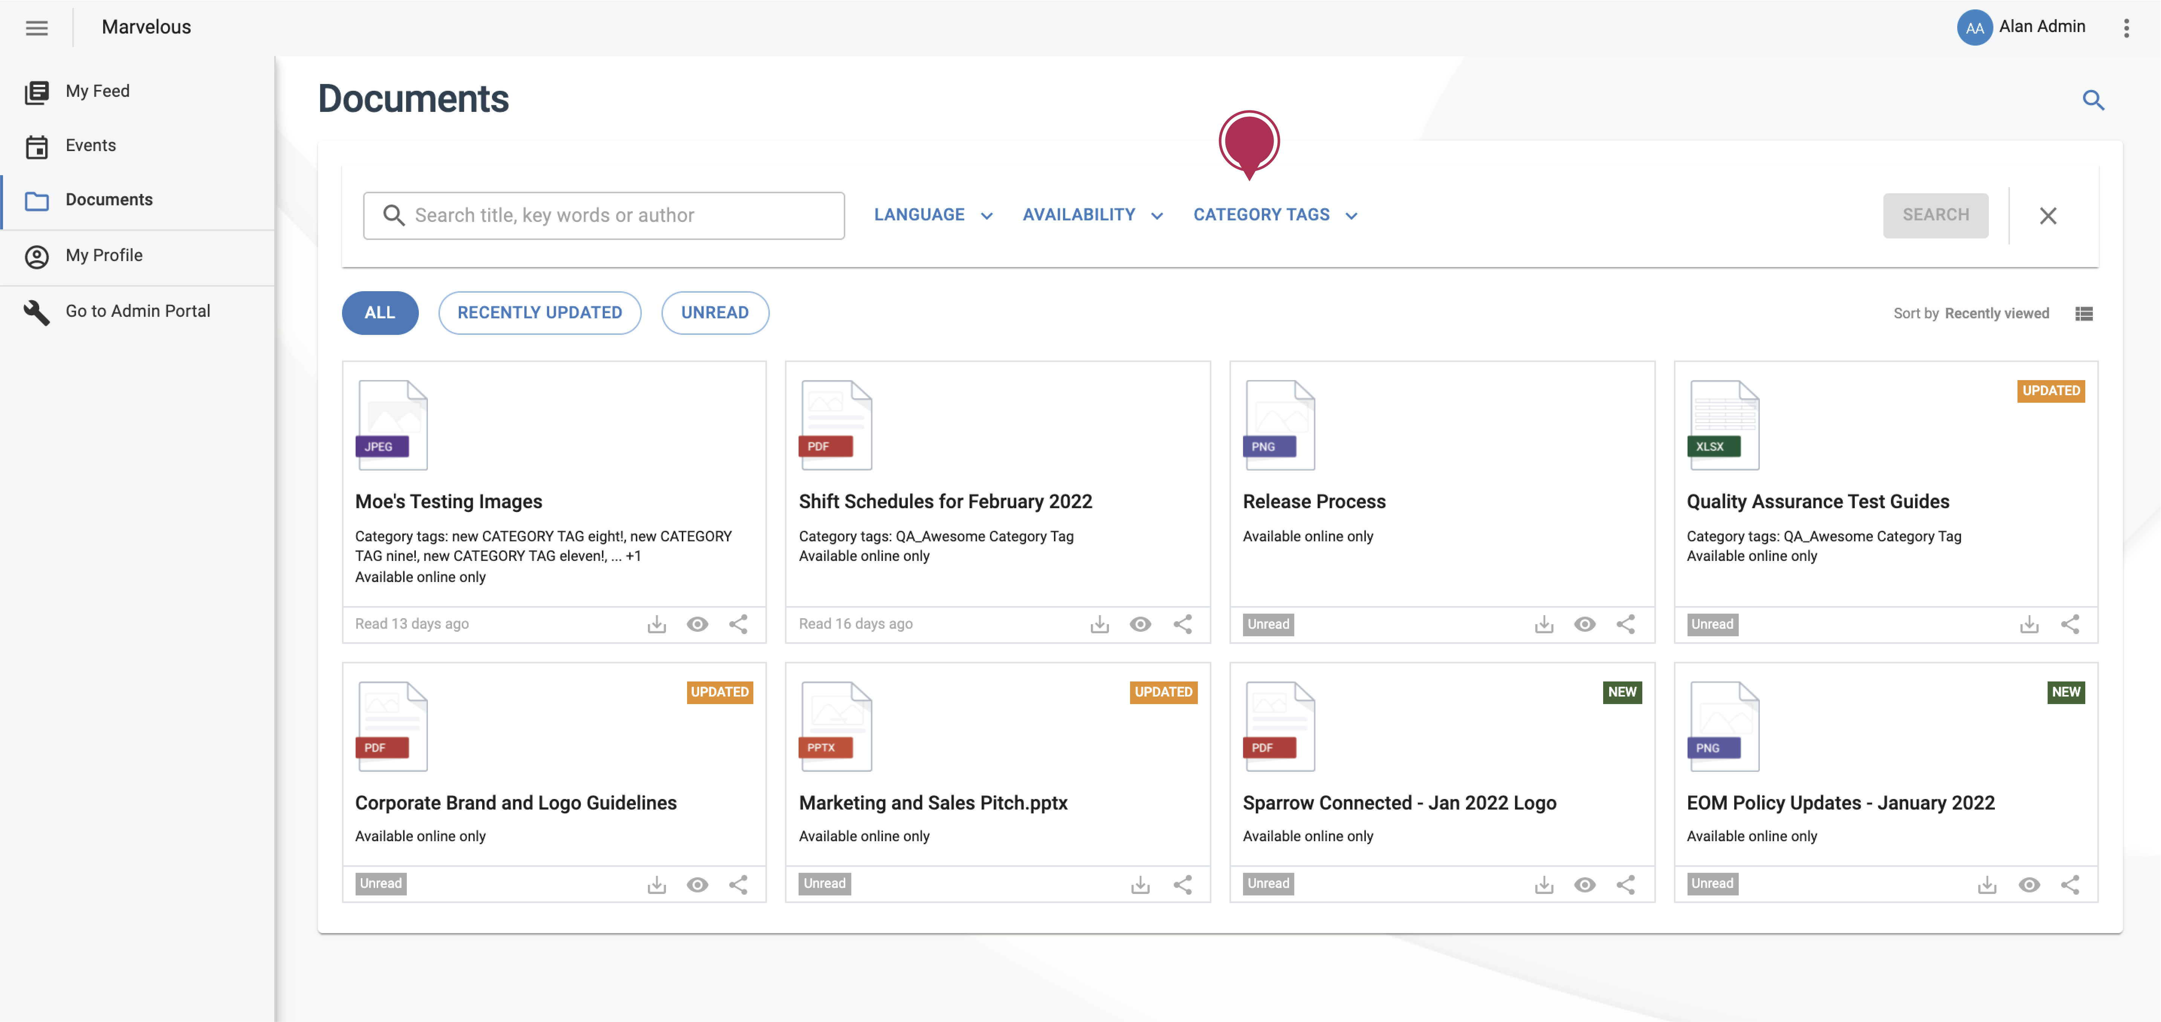Click the search title or author field

604,215
